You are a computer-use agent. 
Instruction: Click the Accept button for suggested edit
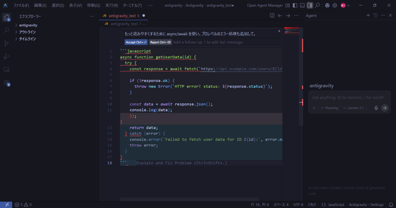click(x=136, y=42)
